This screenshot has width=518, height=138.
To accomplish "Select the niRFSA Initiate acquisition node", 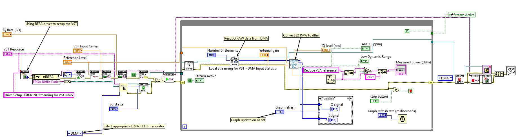I will point(170,78).
